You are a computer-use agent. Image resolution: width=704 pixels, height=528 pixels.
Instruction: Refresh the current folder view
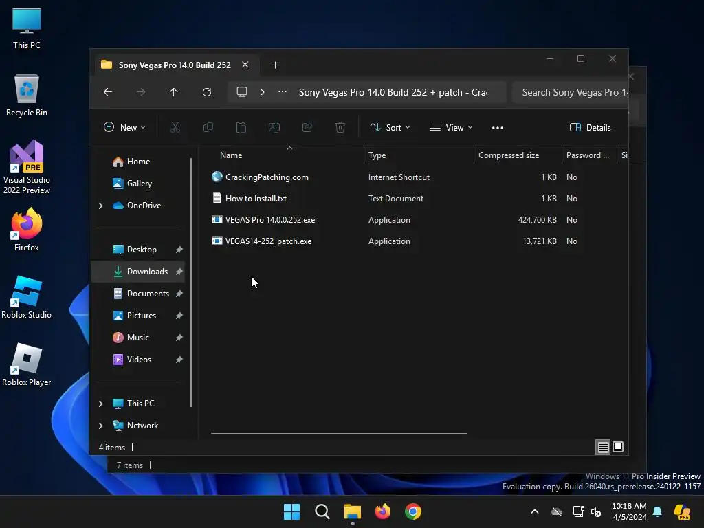[207, 92]
